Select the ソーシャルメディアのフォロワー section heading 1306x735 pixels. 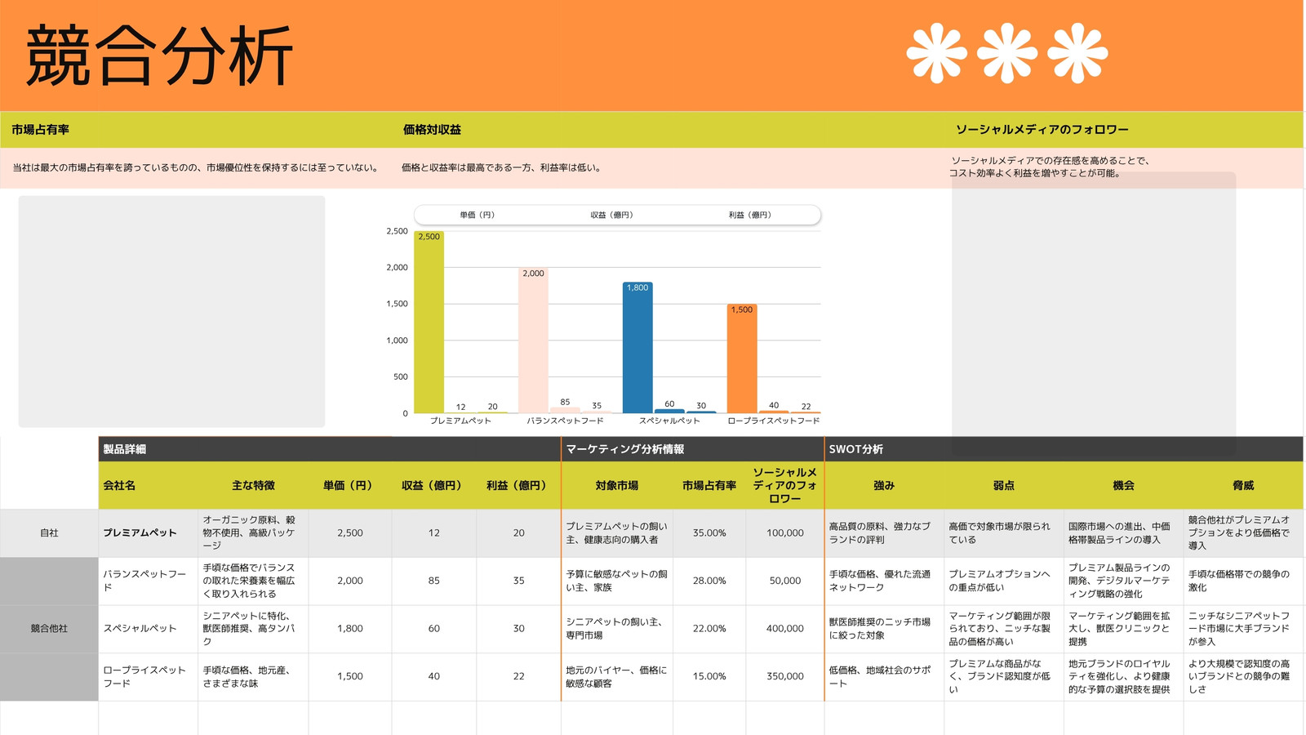(x=1042, y=130)
